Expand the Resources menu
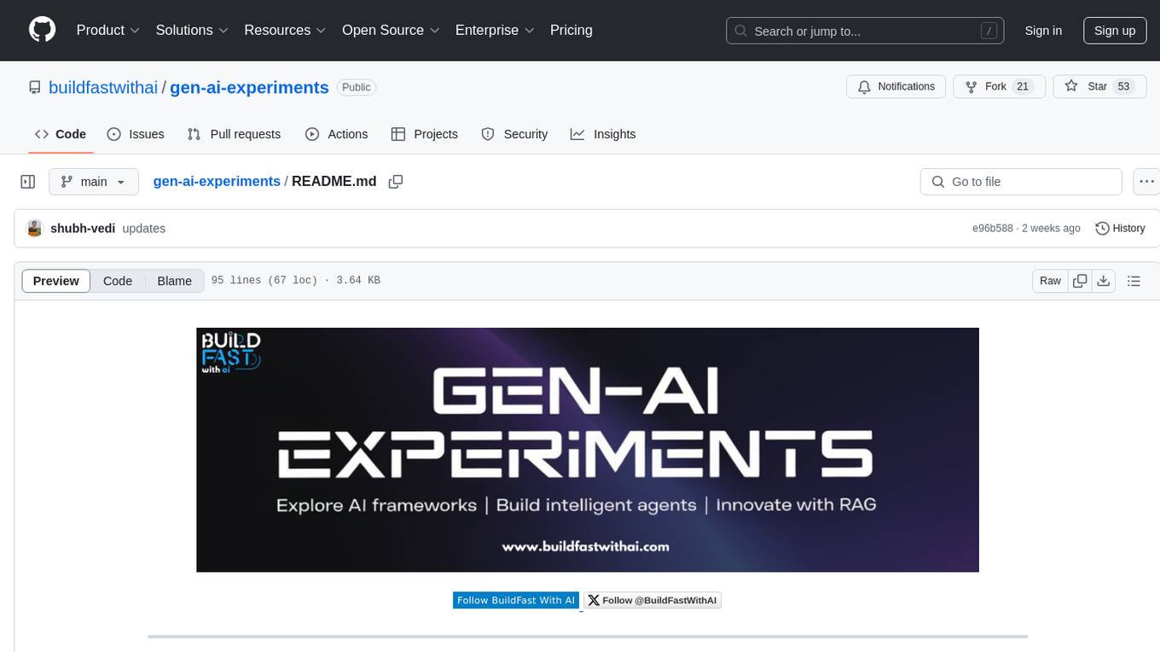The image size is (1160, 652). point(285,30)
